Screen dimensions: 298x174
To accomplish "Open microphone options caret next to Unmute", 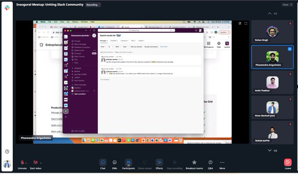I will click(26, 163).
